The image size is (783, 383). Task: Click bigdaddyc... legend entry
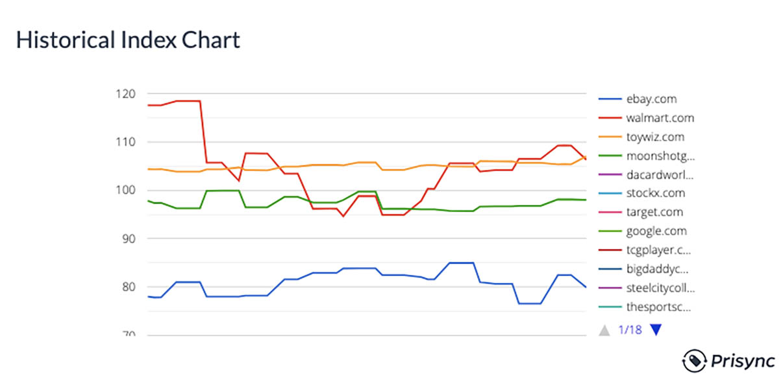[657, 269]
